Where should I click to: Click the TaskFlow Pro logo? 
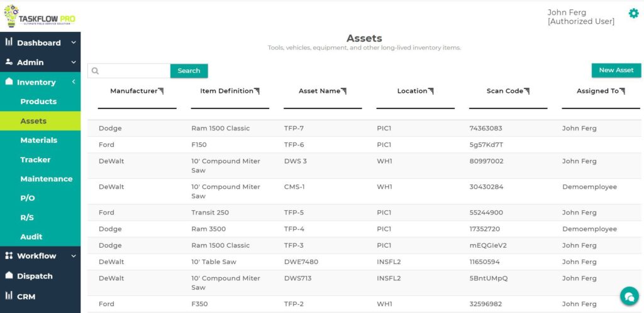(40, 16)
